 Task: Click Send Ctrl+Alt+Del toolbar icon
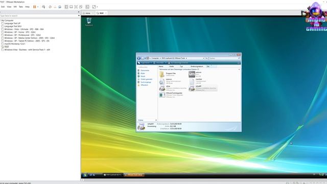pos(43,7)
